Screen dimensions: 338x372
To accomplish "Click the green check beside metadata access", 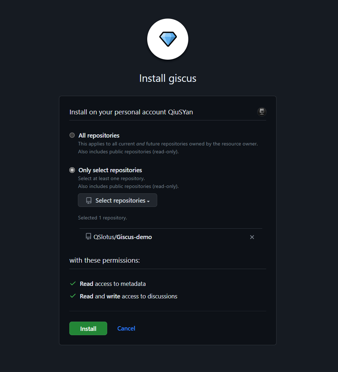I will click(x=73, y=283).
